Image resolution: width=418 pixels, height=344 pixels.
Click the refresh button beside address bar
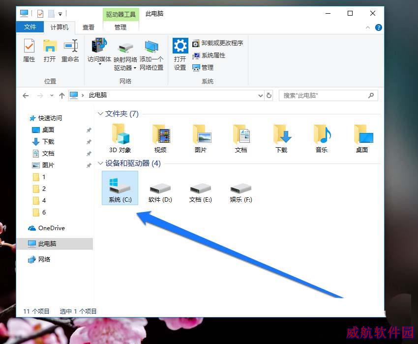(x=269, y=96)
